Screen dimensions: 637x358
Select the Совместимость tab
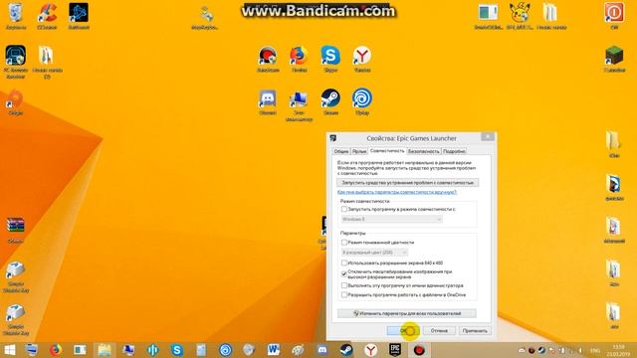(387, 150)
